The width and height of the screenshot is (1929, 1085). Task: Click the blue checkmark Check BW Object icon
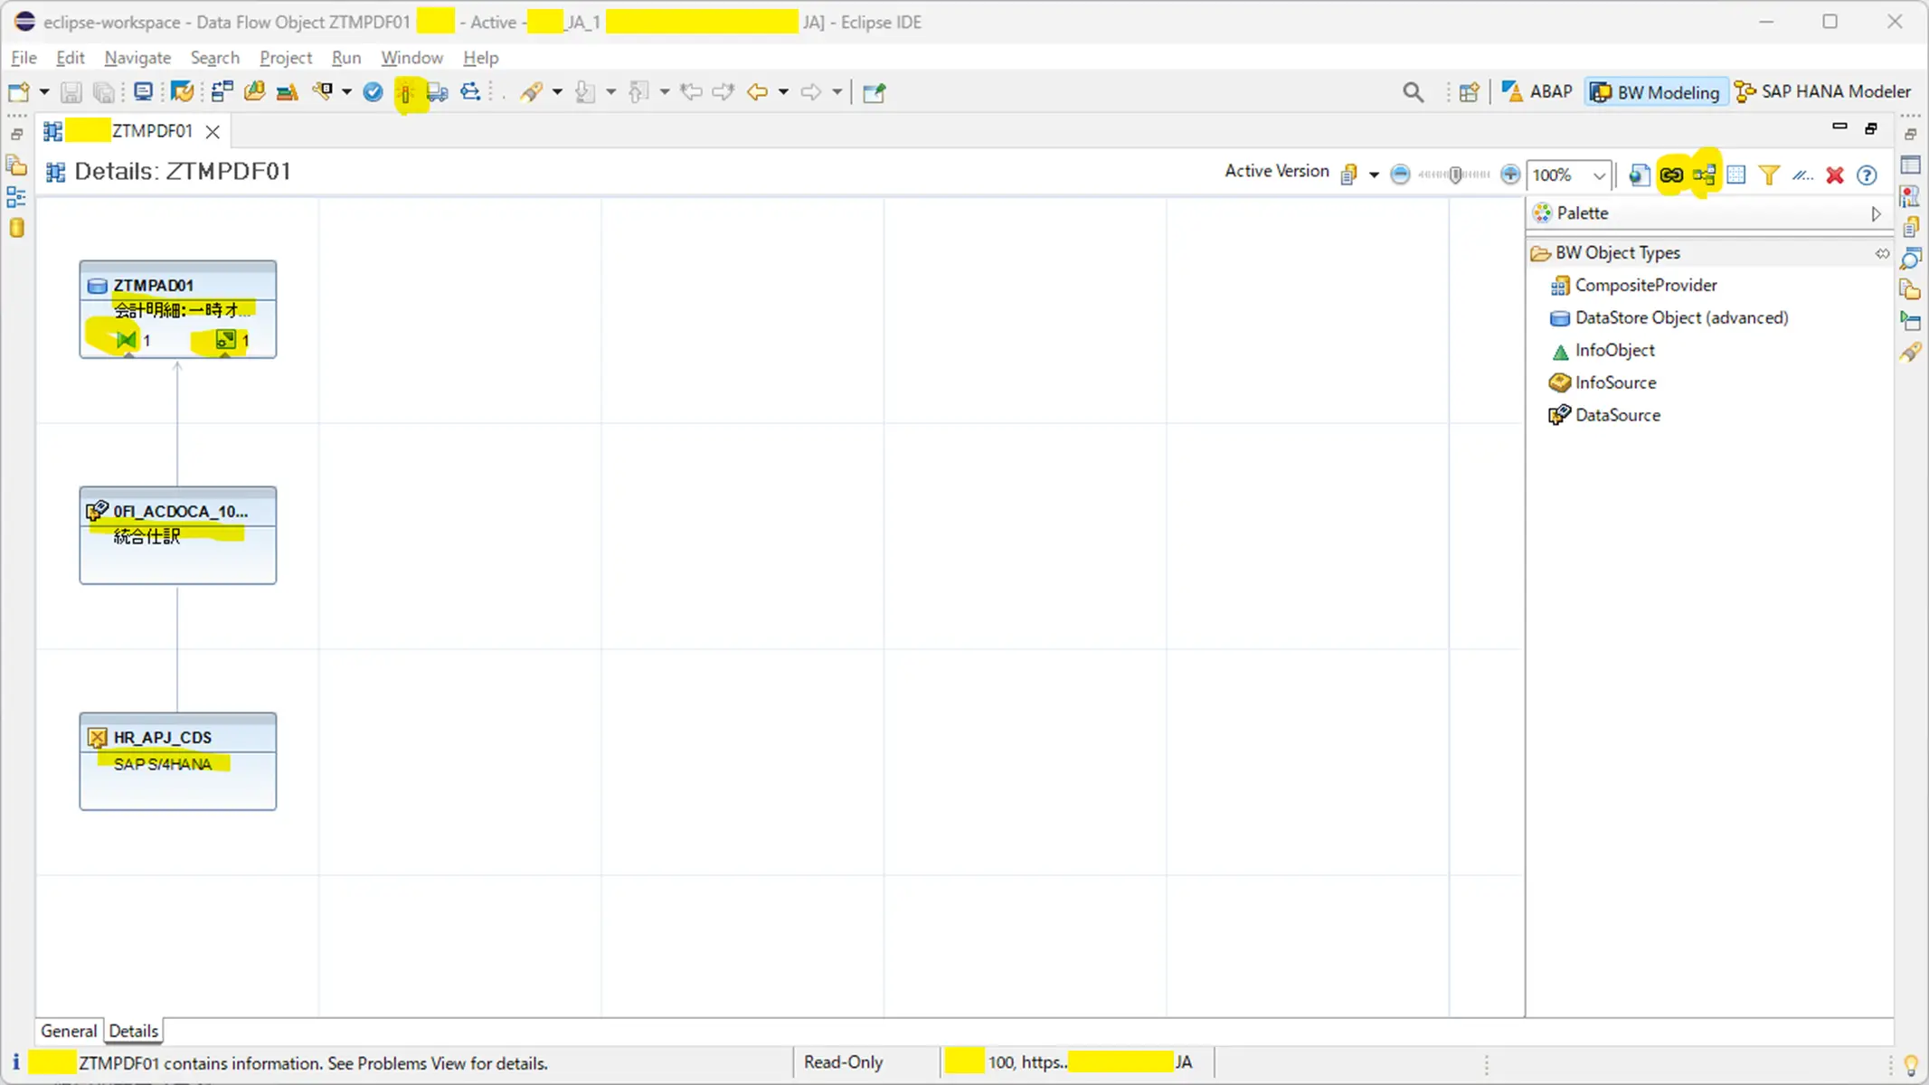pos(373,91)
